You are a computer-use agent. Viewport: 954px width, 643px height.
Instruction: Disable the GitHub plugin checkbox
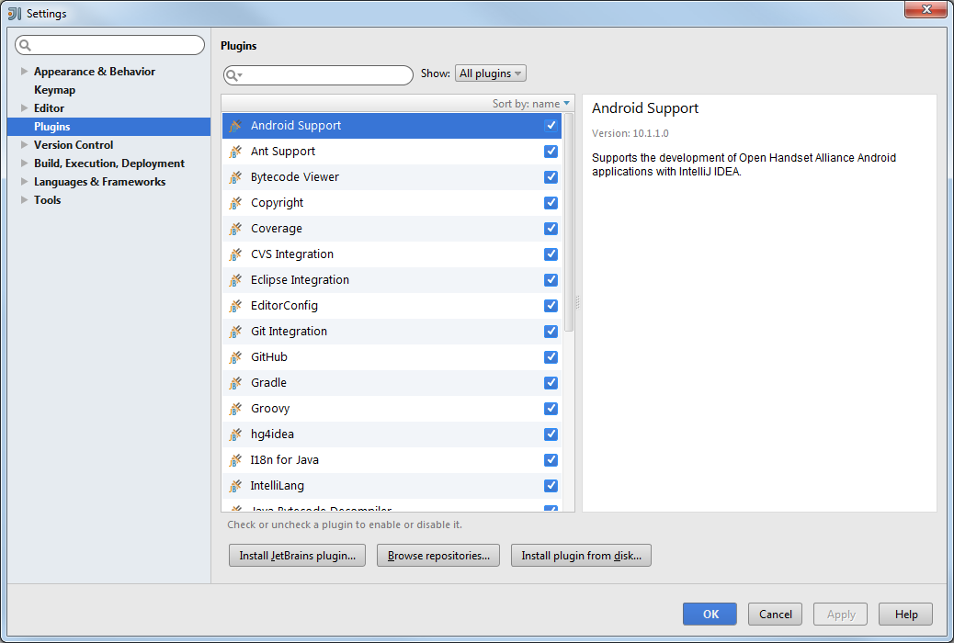click(551, 357)
